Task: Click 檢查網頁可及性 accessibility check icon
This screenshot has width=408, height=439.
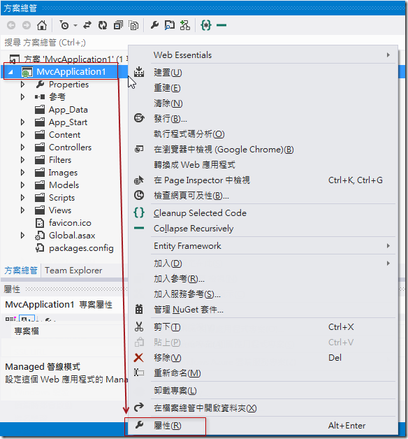Action: pyautogui.click(x=139, y=195)
